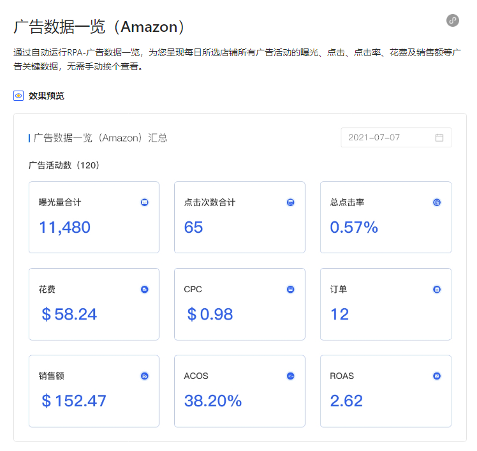Click the 38.20% ACOS value

212,401
